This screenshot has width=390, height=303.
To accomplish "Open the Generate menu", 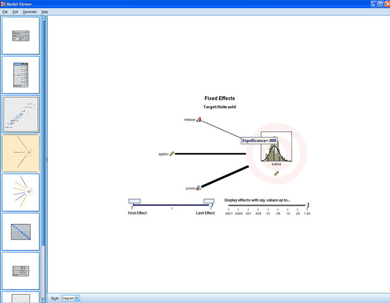I will coord(30,11).
